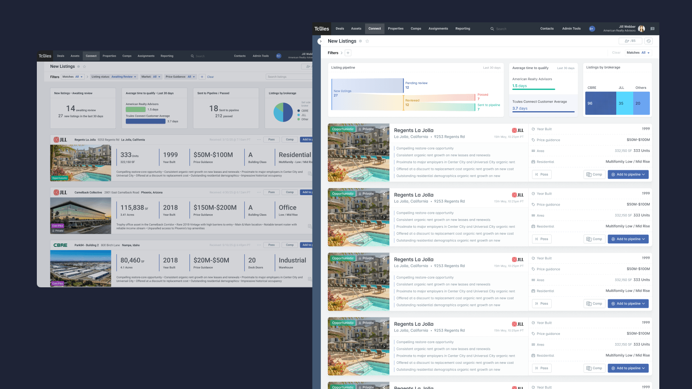Open more options for Camelback Collective listing

click(259, 192)
